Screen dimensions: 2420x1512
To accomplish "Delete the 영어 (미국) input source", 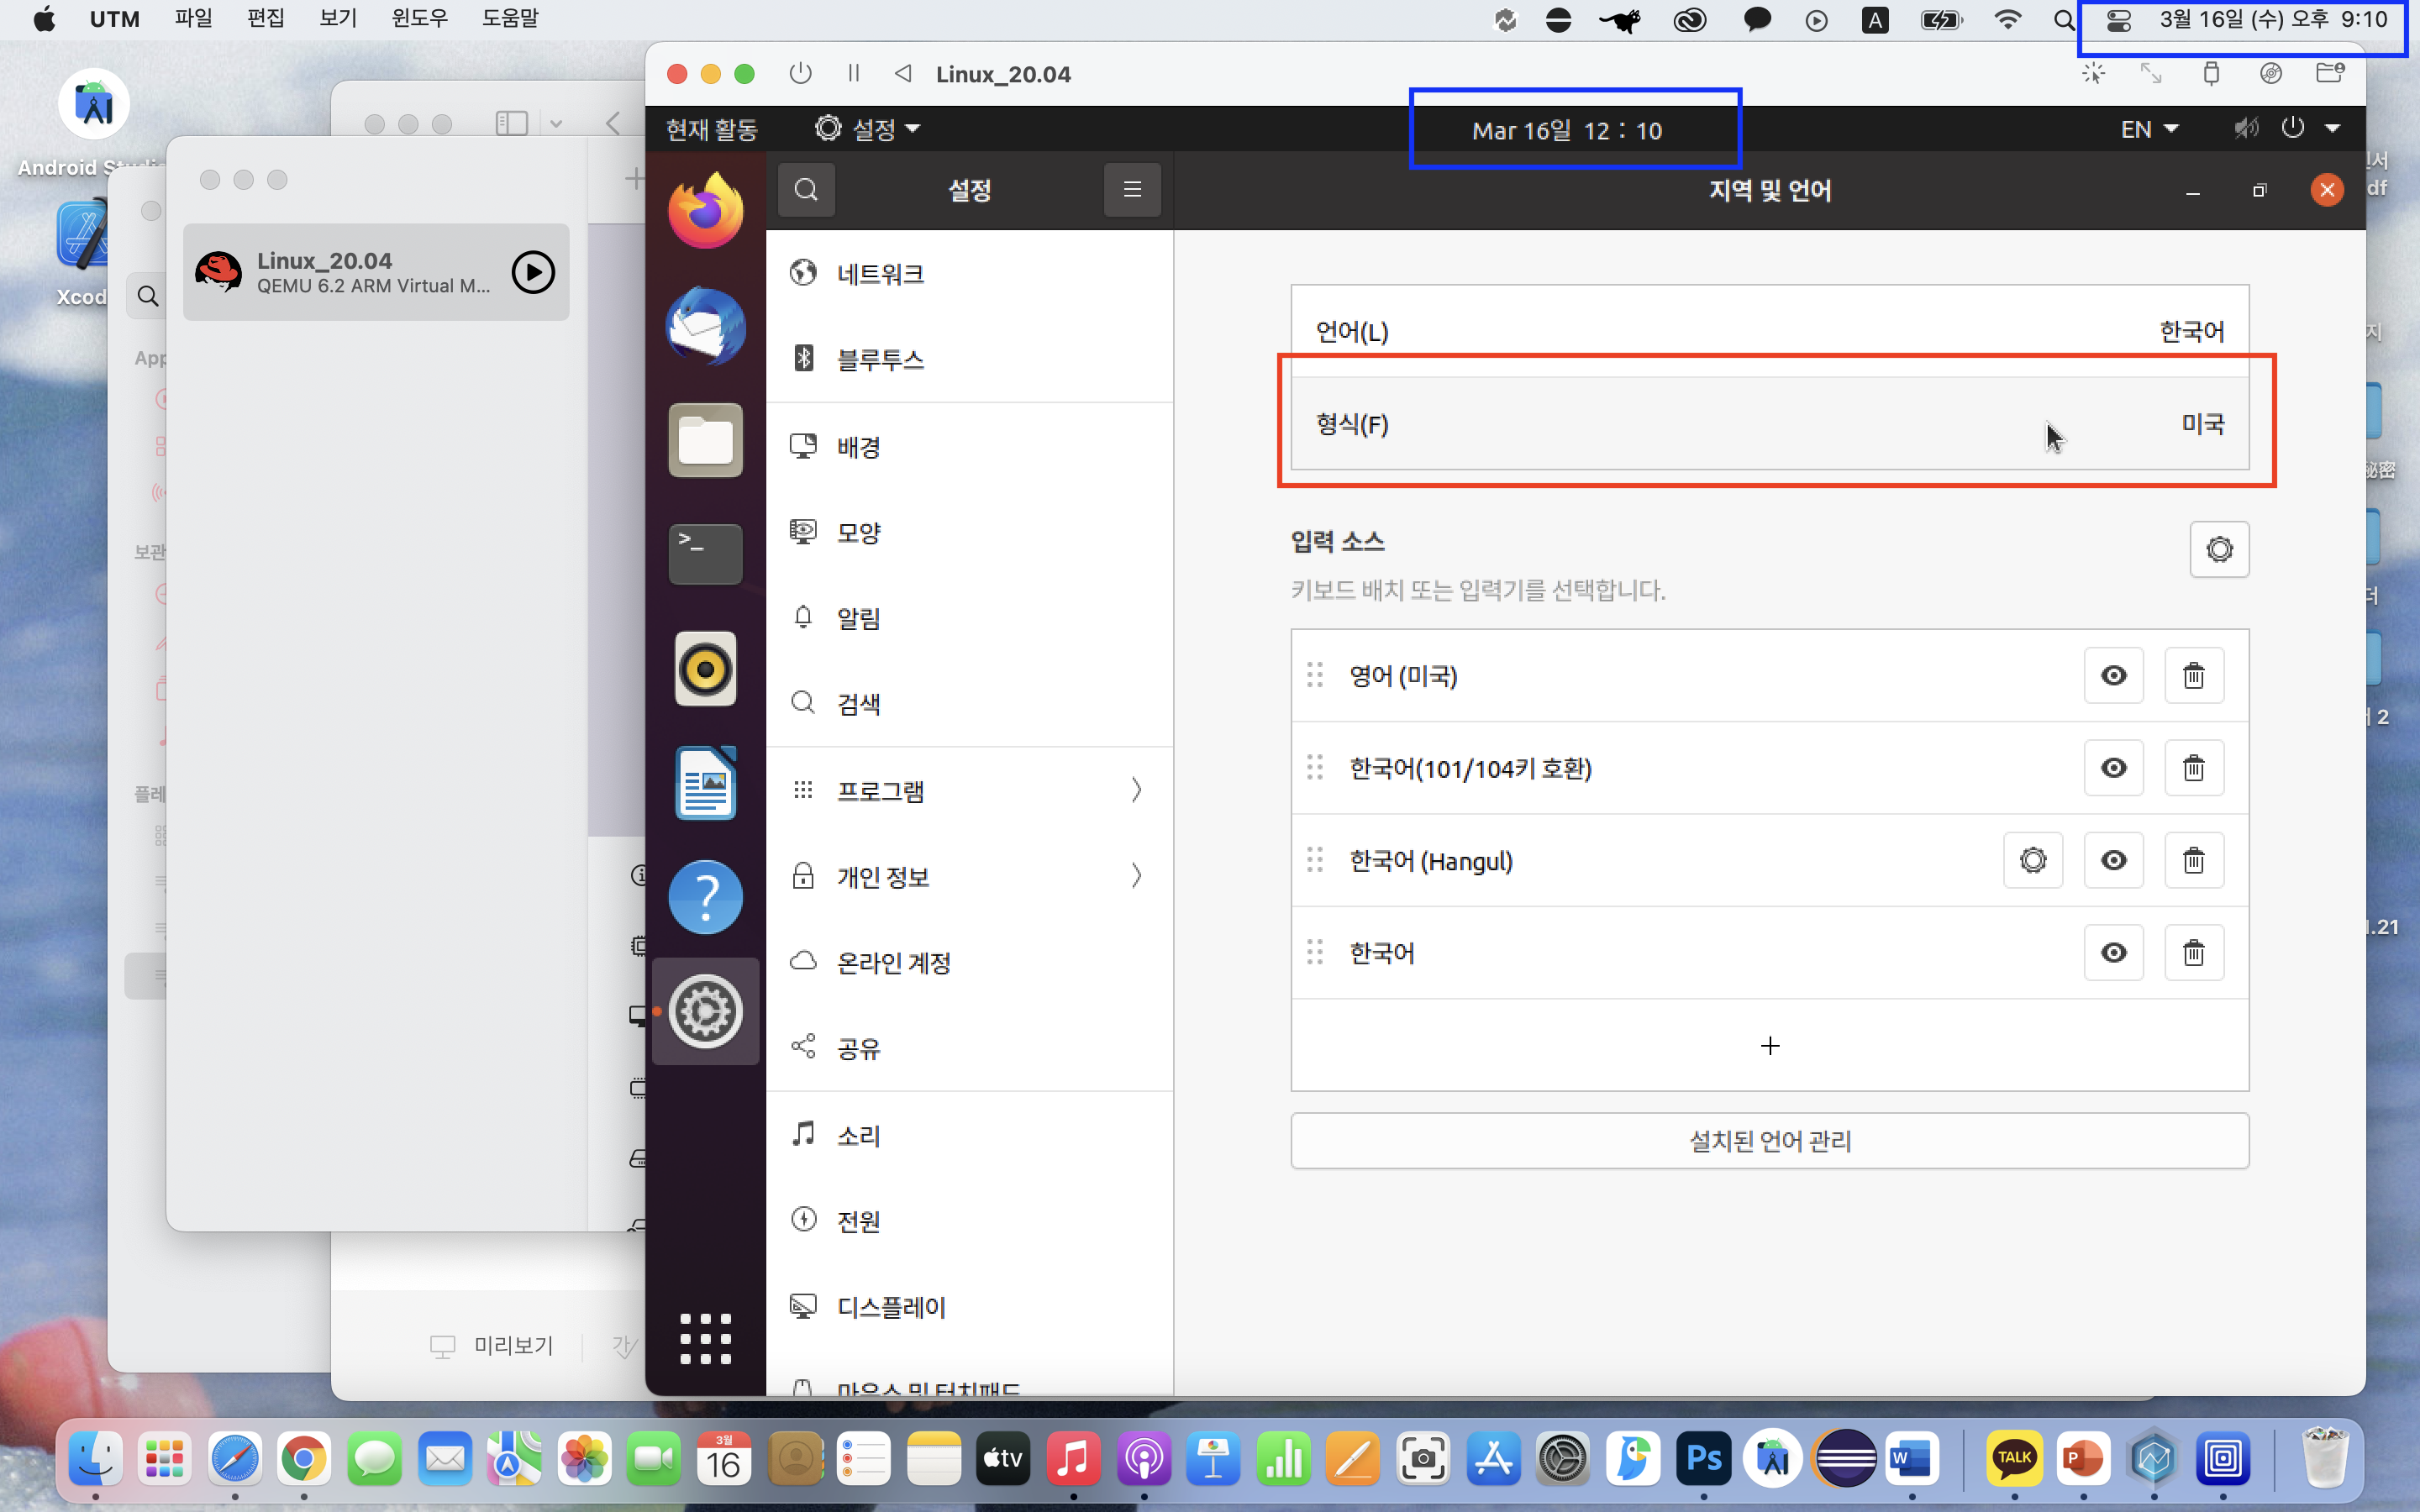I will click(x=2193, y=676).
